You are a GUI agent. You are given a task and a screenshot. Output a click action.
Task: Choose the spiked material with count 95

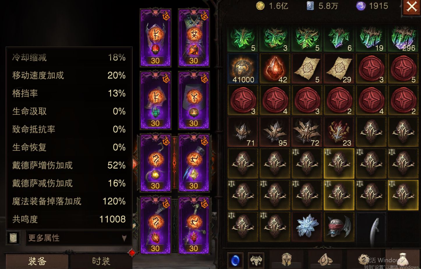coord(275,132)
